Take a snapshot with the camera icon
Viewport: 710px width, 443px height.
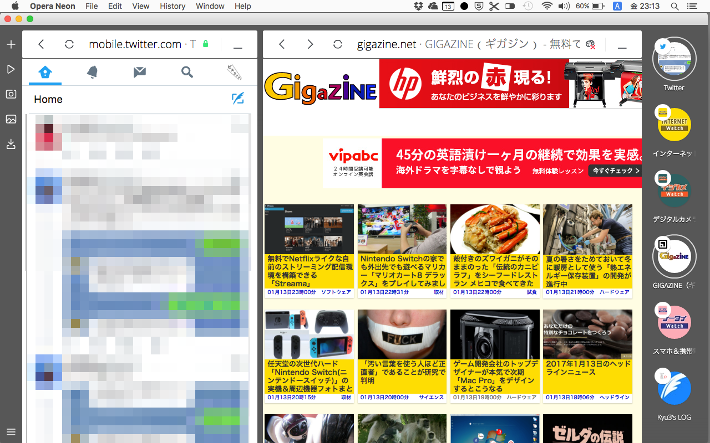(x=11, y=94)
